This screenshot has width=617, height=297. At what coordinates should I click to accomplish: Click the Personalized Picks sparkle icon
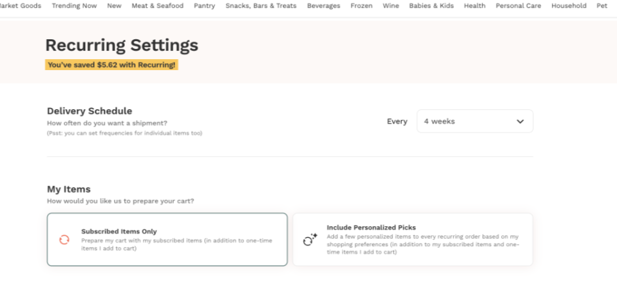point(310,240)
